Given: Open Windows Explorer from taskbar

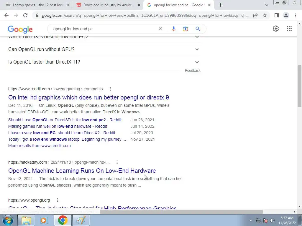Looking at the screenshot, I should point(26,220).
